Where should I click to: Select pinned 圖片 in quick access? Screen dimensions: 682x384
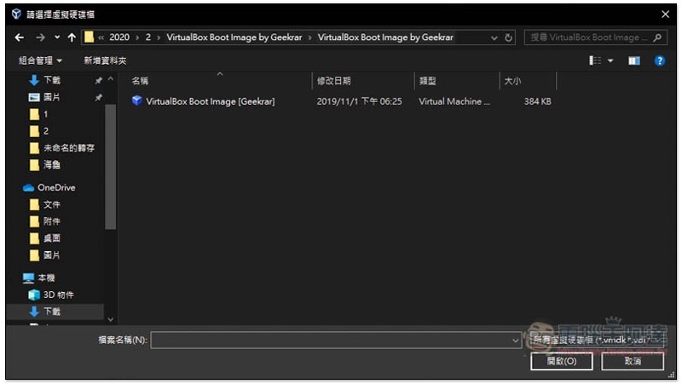coord(52,97)
